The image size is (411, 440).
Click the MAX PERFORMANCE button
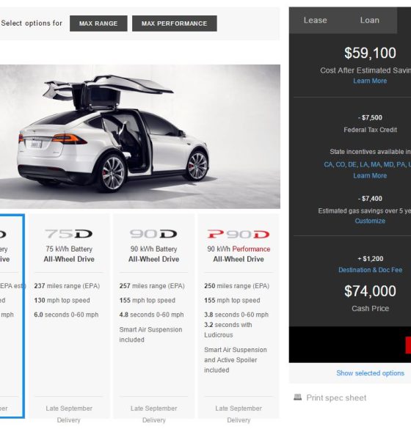[175, 23]
